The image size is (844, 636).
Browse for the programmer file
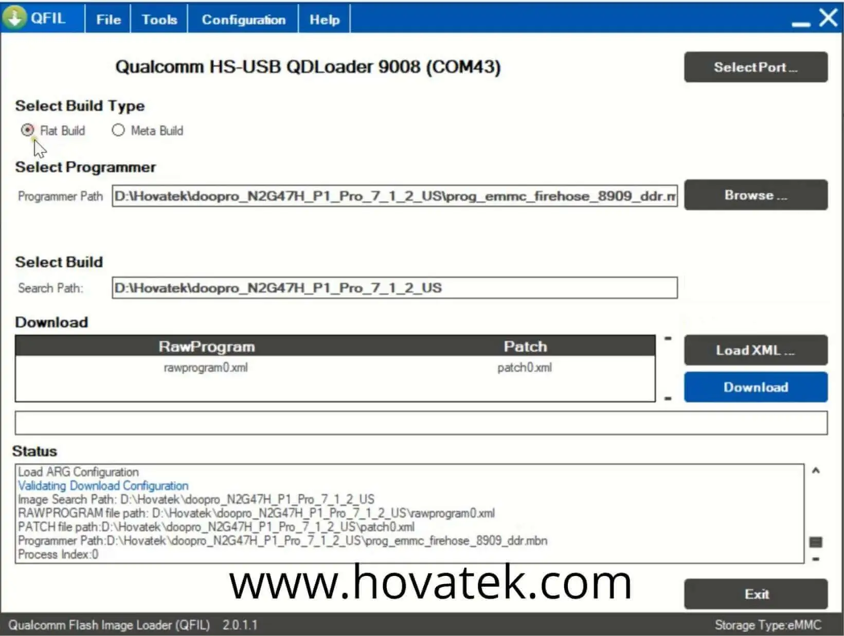tap(756, 195)
